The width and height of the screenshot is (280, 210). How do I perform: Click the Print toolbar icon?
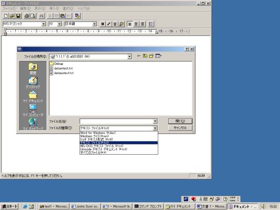point(27,16)
